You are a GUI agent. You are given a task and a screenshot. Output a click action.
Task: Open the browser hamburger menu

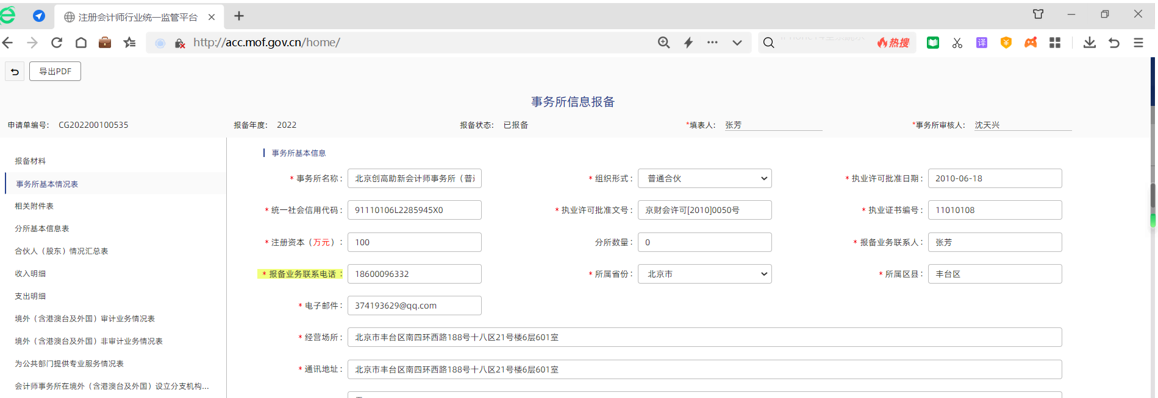click(1138, 43)
